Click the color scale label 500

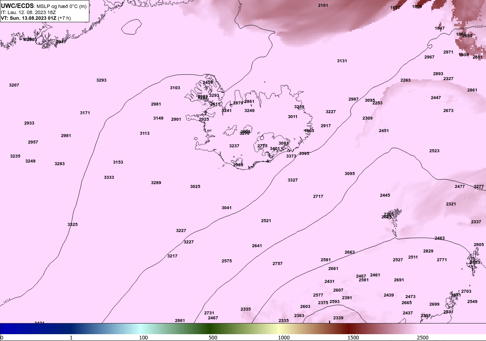coord(213,338)
